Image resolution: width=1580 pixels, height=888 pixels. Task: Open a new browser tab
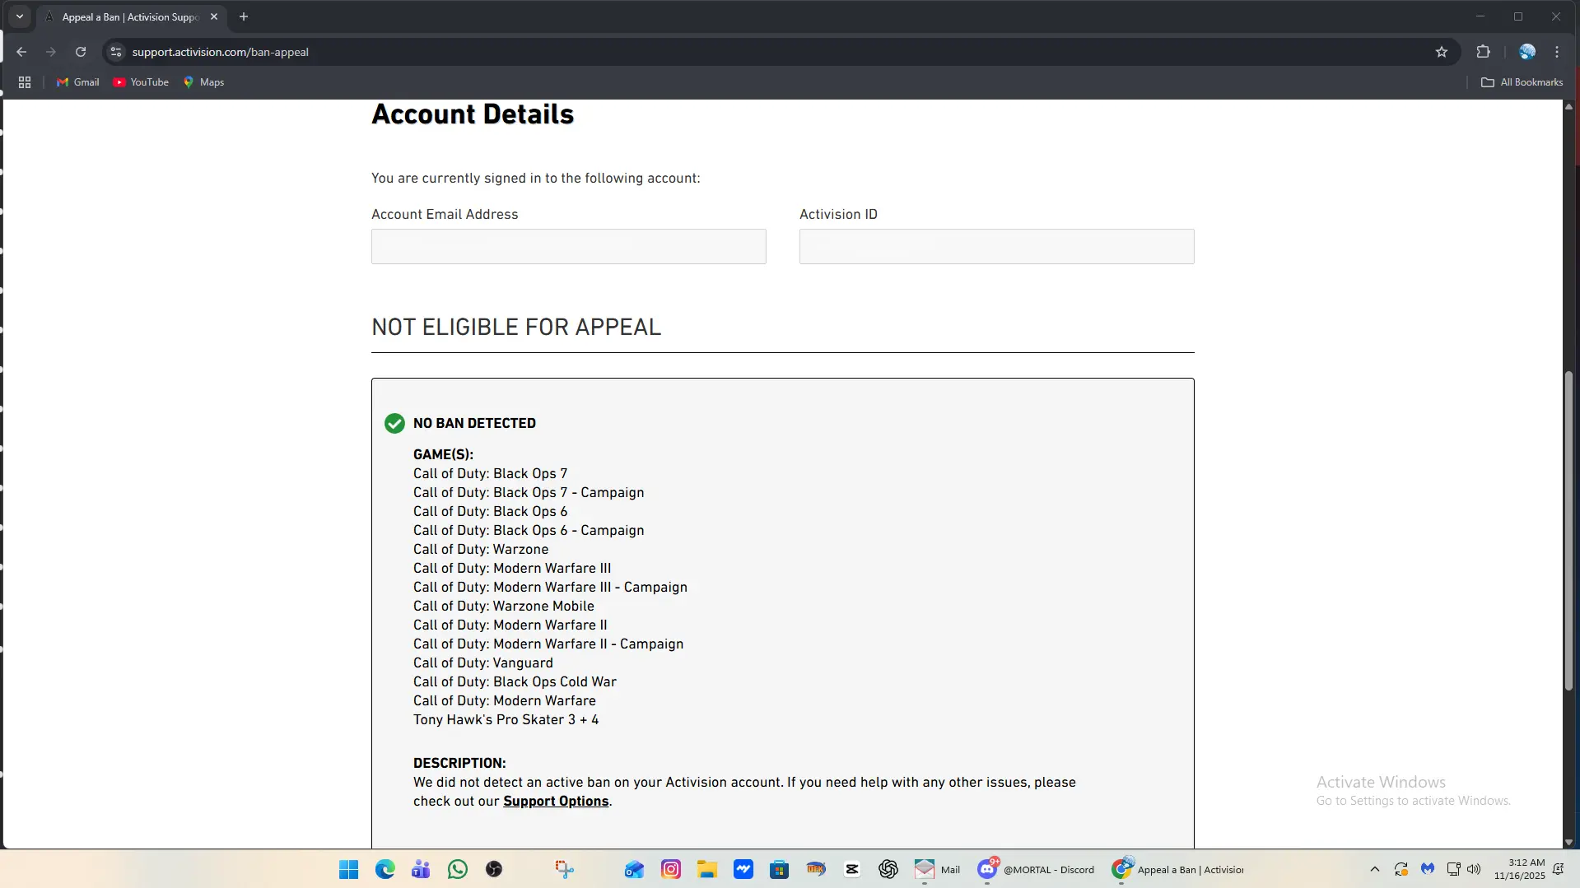244,16
